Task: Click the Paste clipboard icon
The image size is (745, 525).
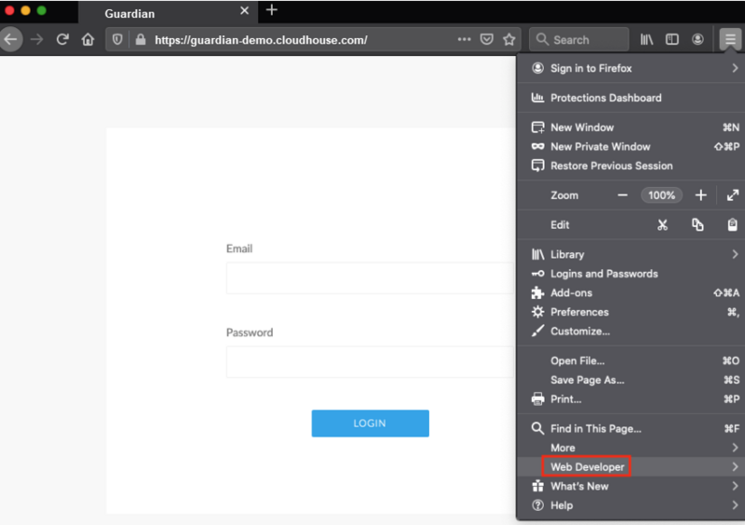Action: click(x=732, y=224)
